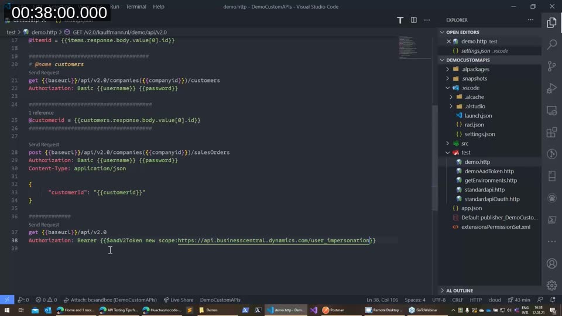Send Request for customers GET call
The image size is (562, 316).
44,73
